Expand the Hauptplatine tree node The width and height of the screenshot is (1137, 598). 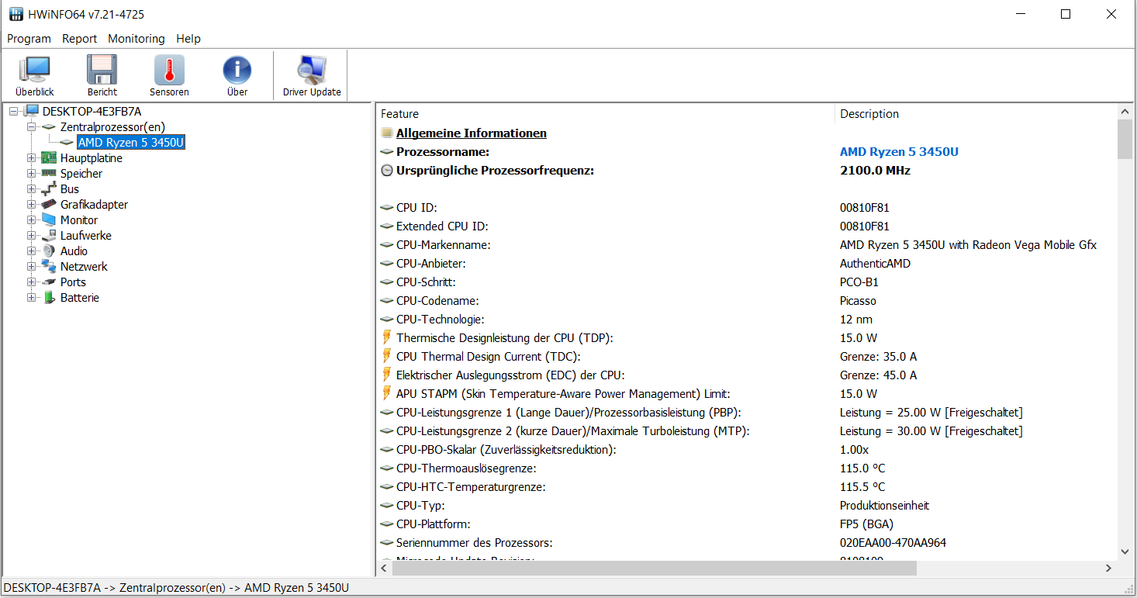click(32, 158)
